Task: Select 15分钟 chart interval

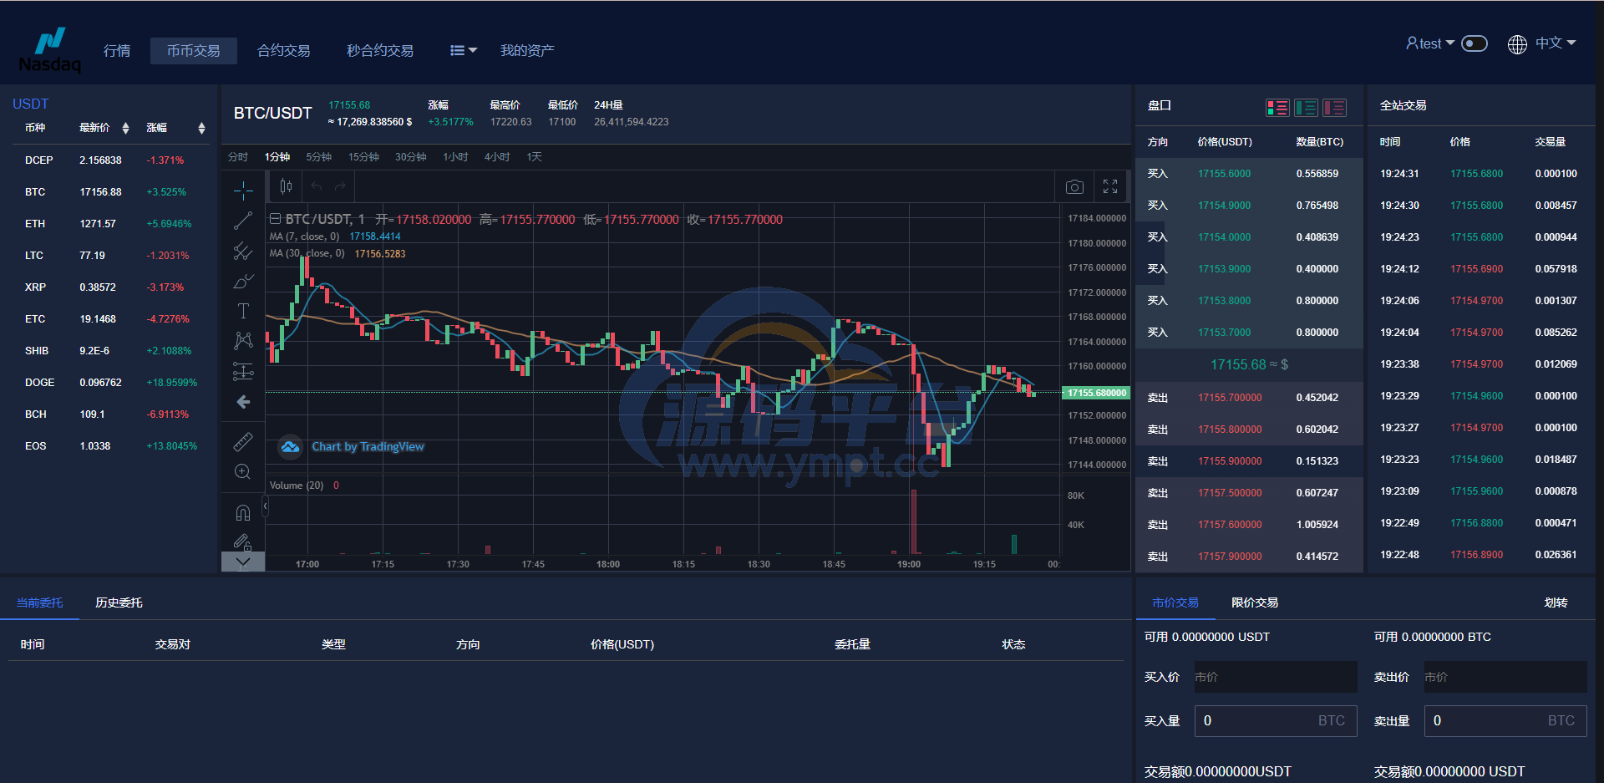Action: (363, 157)
